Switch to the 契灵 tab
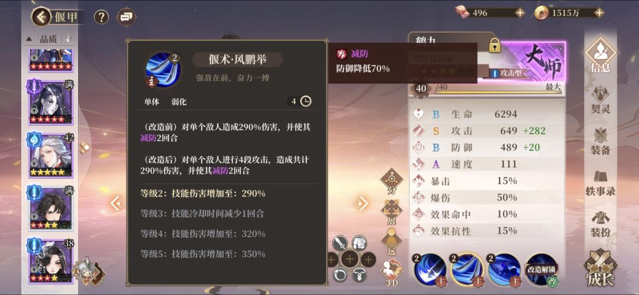 [601, 101]
